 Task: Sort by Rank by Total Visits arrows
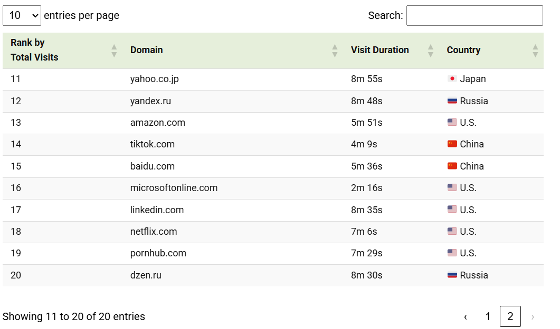114,51
